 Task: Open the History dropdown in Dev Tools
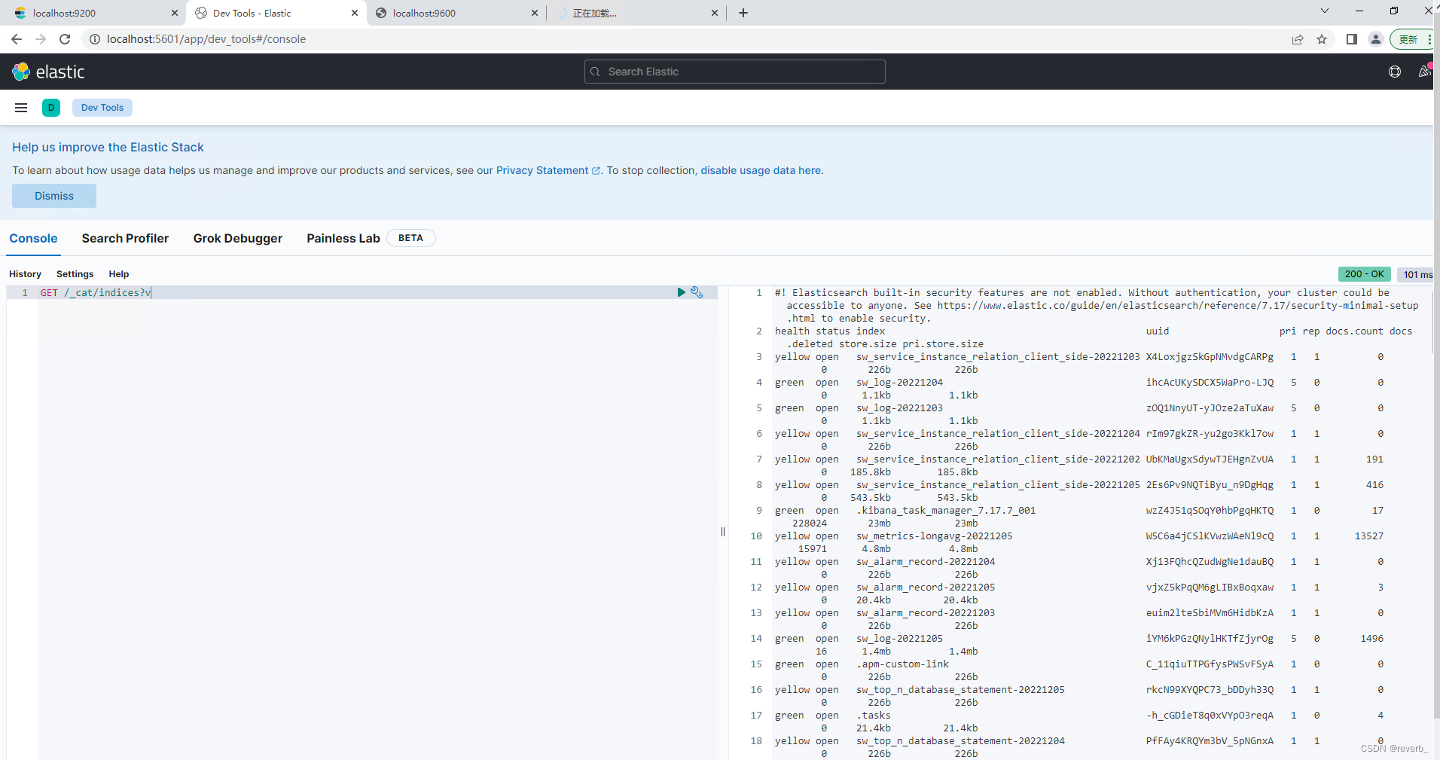click(x=25, y=274)
